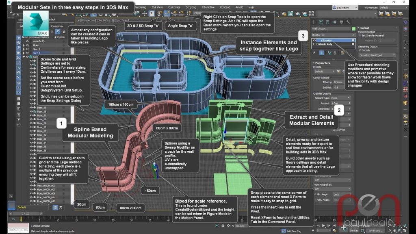Open the Hierarchy panel icon
Screen dimensions: 416x234
(327, 22)
